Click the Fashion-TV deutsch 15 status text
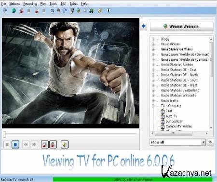The width and height of the screenshot is (217, 182). (17, 180)
